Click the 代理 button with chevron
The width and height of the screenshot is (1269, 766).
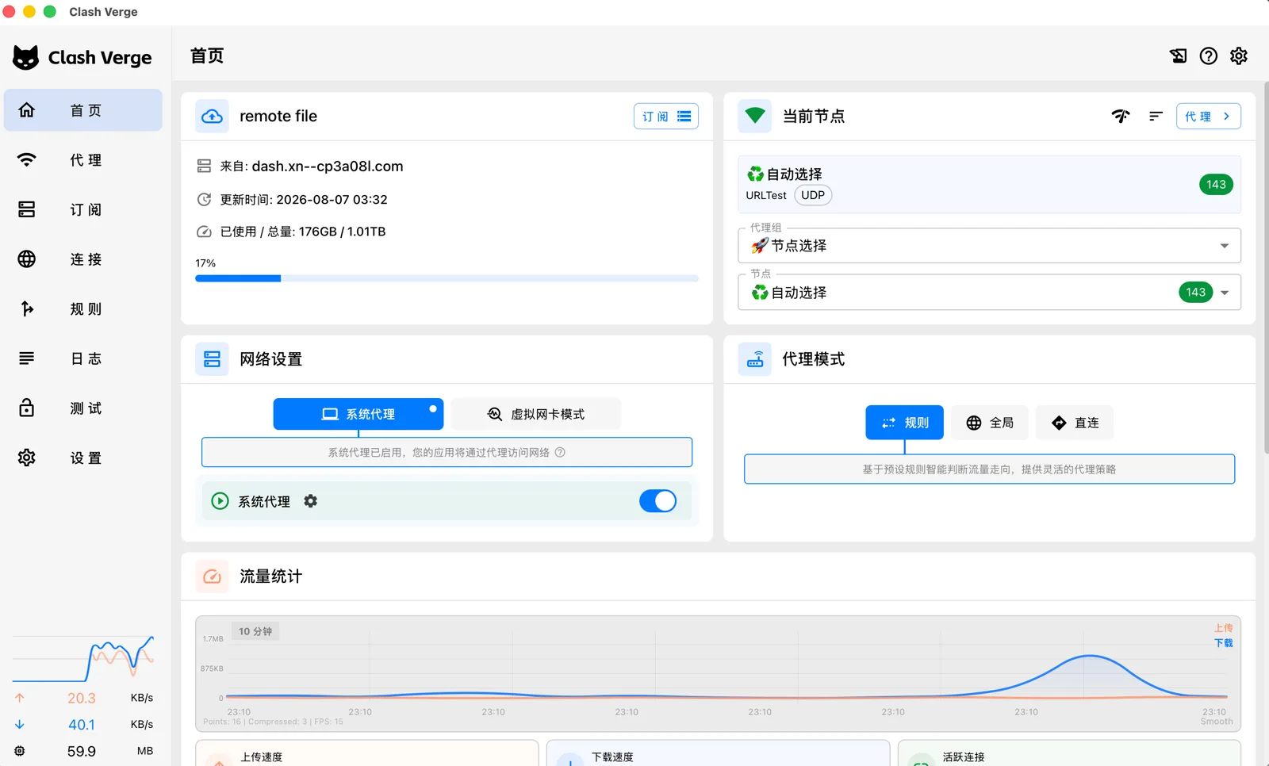[x=1209, y=116]
